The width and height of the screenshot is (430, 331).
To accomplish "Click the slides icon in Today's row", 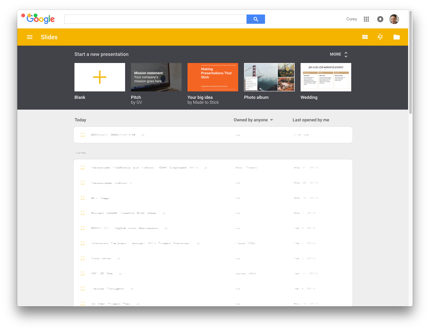I will coord(82,135).
